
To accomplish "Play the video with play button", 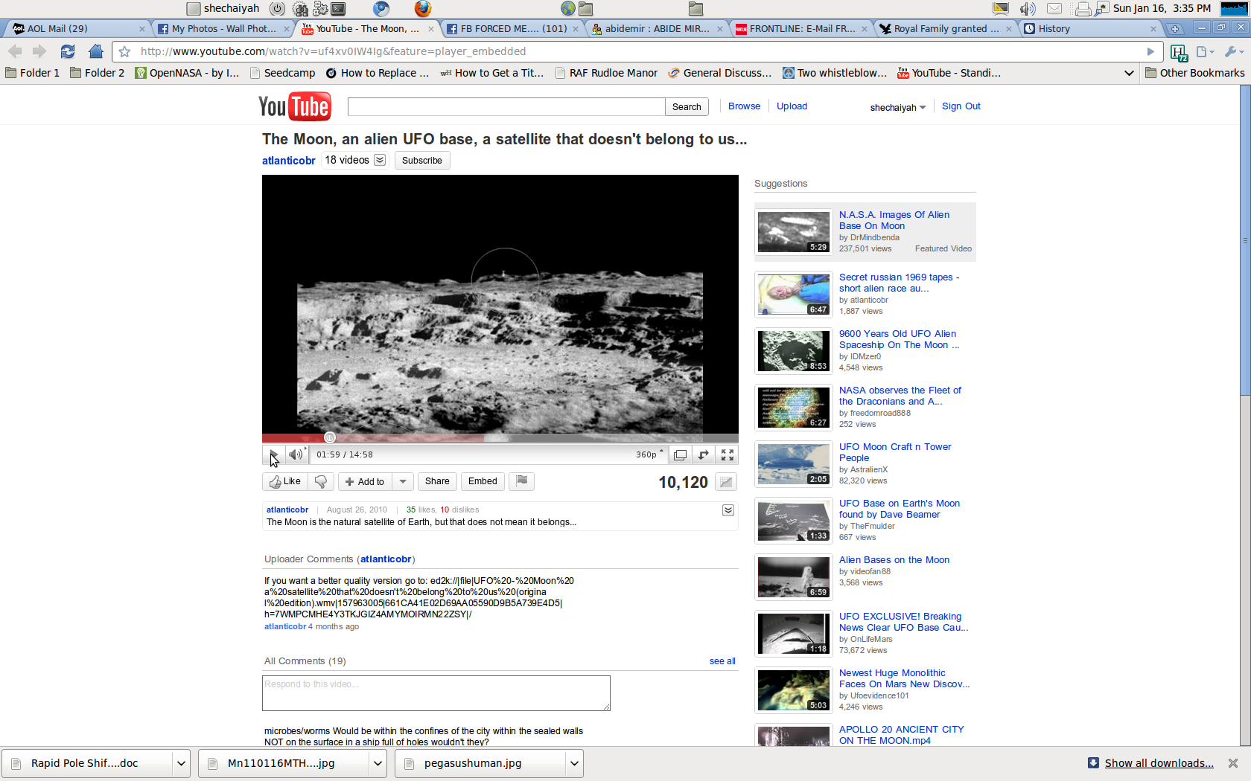I will point(273,454).
